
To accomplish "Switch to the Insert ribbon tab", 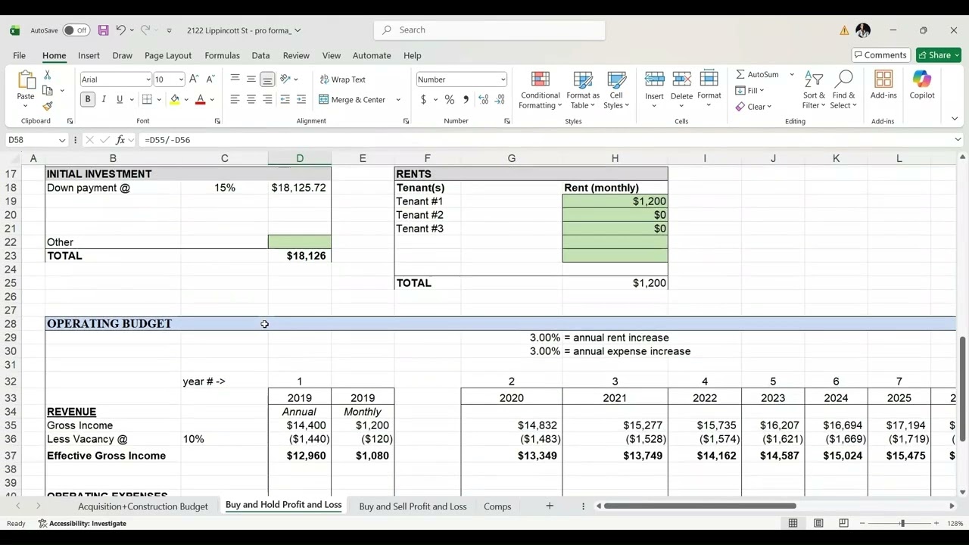I will pyautogui.click(x=89, y=55).
